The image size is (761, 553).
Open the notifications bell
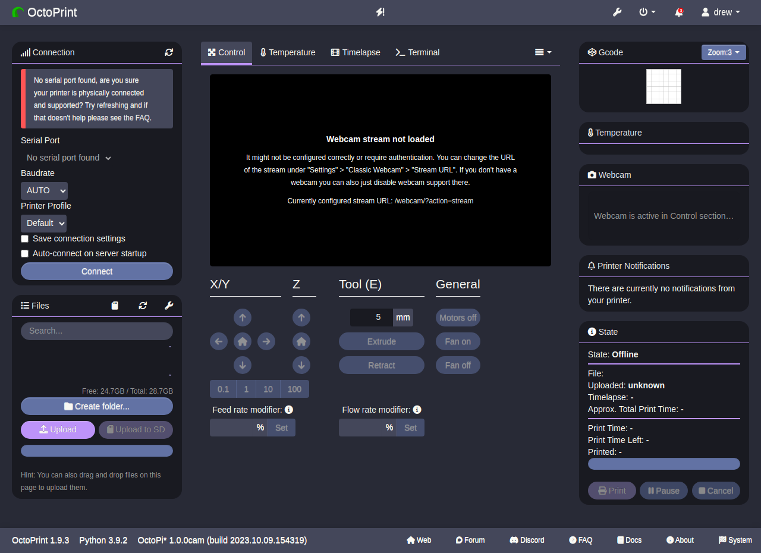[x=678, y=12]
